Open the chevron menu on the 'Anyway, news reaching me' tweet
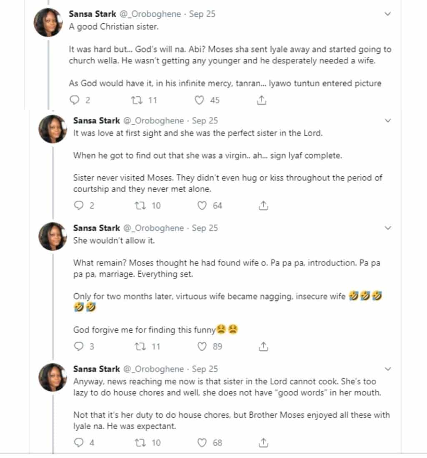Screen dimensions: 427x458 point(388,369)
